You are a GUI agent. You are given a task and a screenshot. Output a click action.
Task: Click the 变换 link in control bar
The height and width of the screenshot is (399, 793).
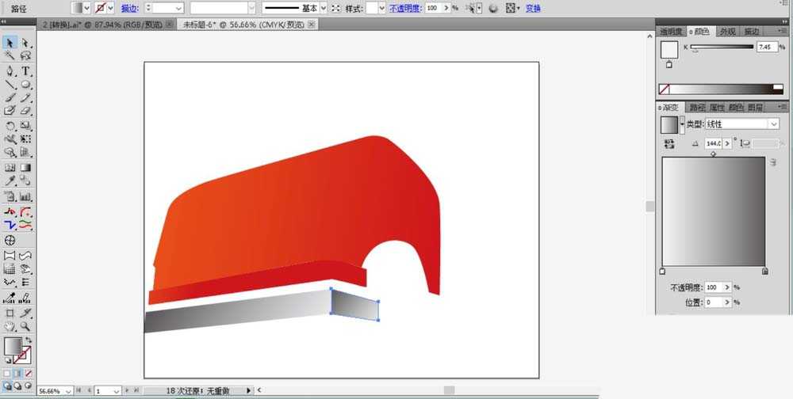(x=534, y=8)
